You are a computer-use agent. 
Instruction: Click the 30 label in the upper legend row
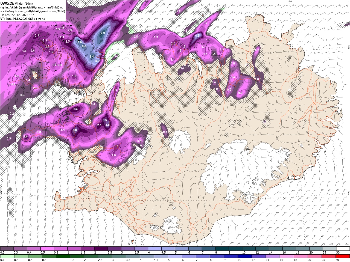click(x=338, y=253)
